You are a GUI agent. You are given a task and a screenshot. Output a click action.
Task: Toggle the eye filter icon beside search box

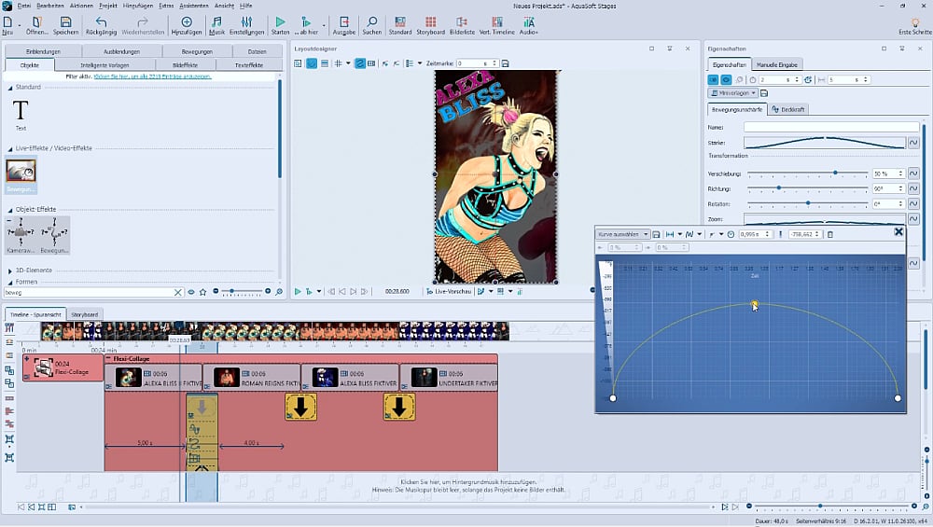tap(191, 292)
